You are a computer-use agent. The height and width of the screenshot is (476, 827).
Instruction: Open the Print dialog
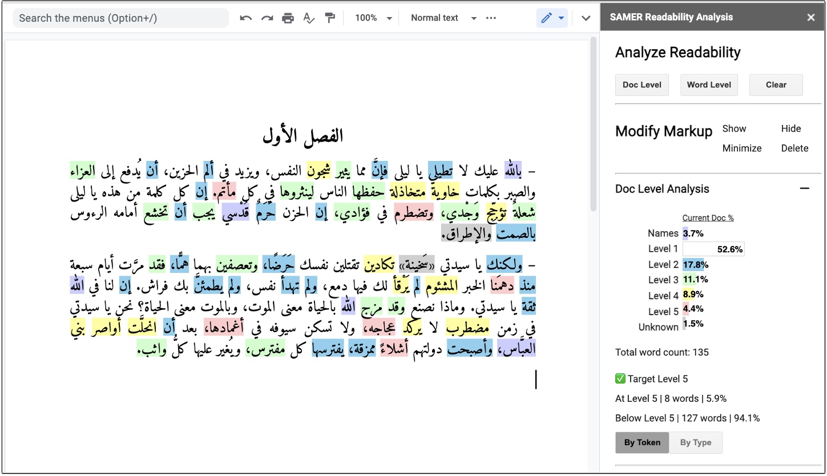(288, 18)
